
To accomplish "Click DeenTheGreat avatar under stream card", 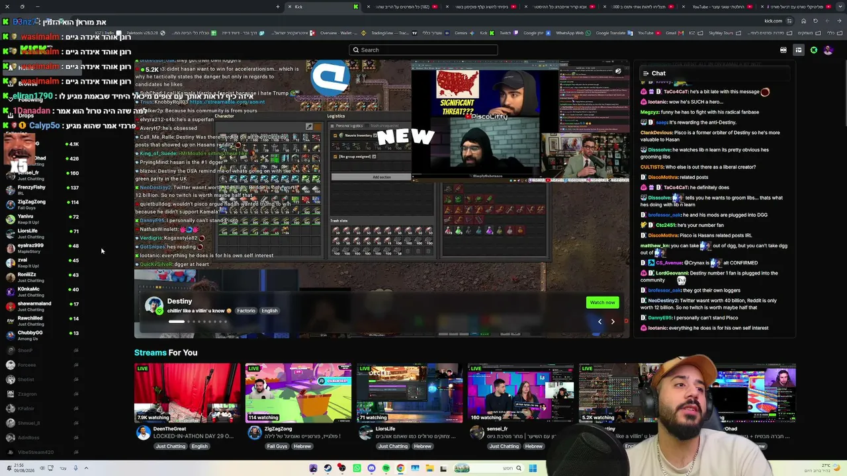I will [x=143, y=432].
